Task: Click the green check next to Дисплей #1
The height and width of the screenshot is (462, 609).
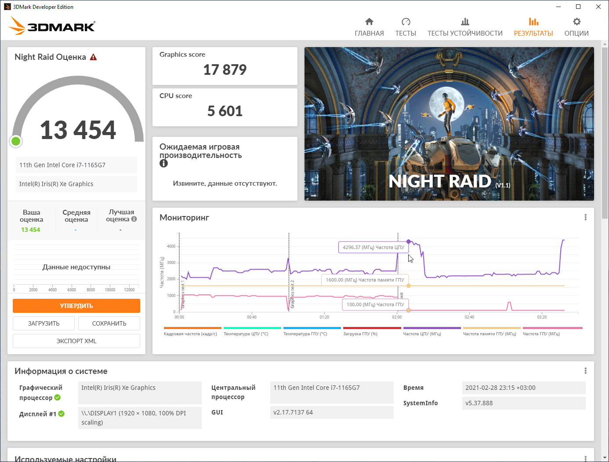Action: tap(62, 414)
